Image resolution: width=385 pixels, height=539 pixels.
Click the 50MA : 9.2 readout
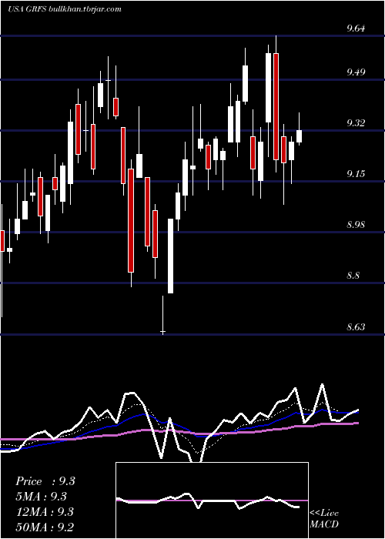tap(45, 527)
